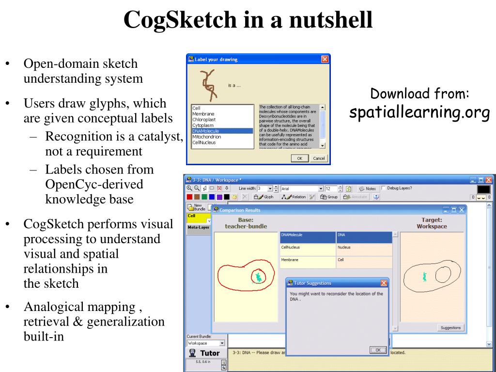Select the dashed rectangle selection tool
This screenshot has width=496, height=372.
(212, 188)
